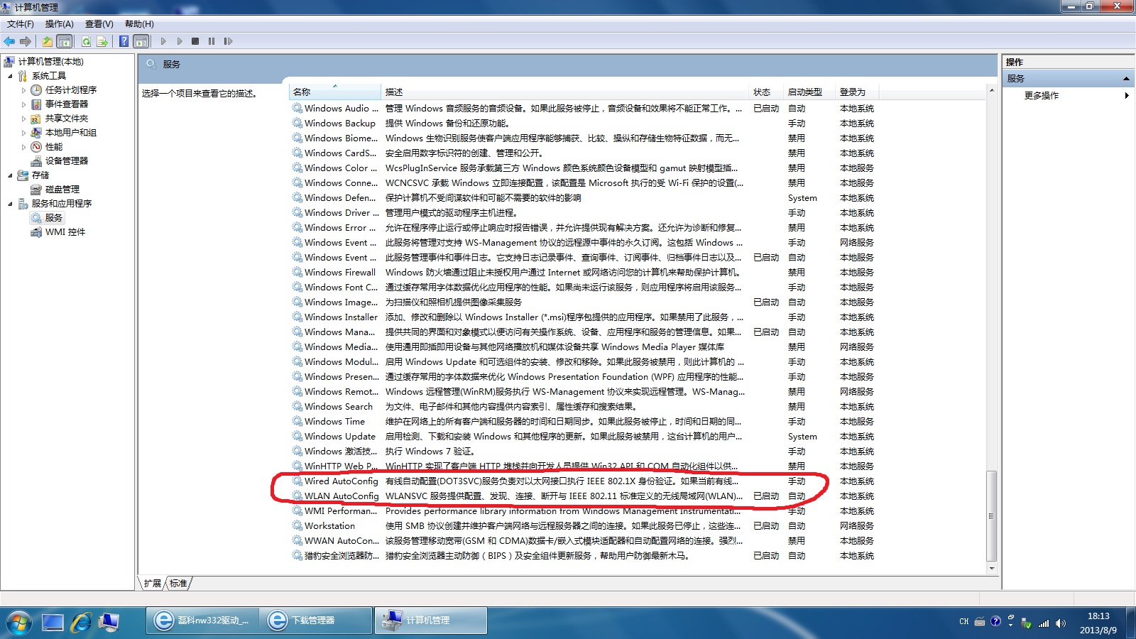Sort by the 状态 column header
The image size is (1136, 639).
pyautogui.click(x=767, y=92)
